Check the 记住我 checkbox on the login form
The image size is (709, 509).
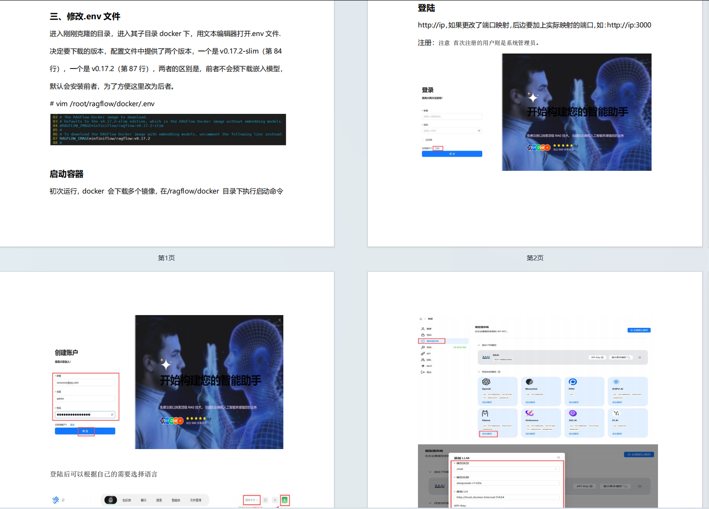(423, 140)
